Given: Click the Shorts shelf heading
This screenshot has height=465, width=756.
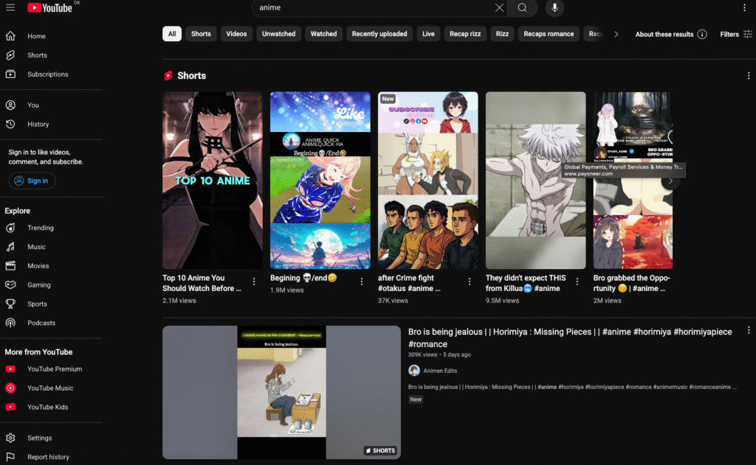Looking at the screenshot, I should 191,76.
